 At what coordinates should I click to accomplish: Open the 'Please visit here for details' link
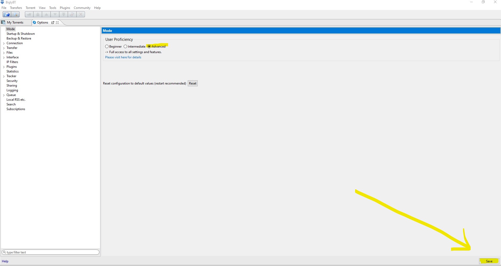pos(123,57)
